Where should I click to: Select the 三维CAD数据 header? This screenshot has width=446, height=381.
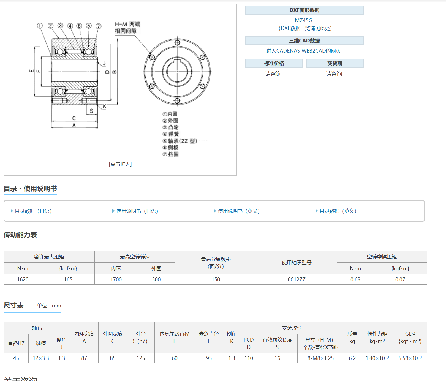[x=304, y=41]
